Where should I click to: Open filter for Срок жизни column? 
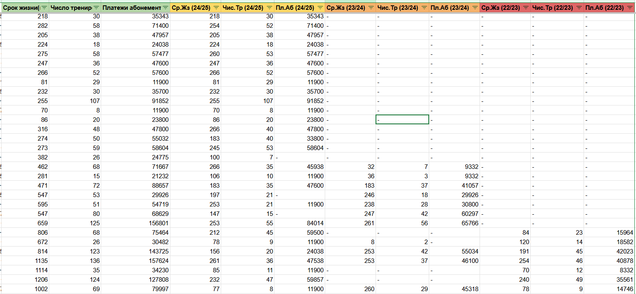[x=44, y=8]
